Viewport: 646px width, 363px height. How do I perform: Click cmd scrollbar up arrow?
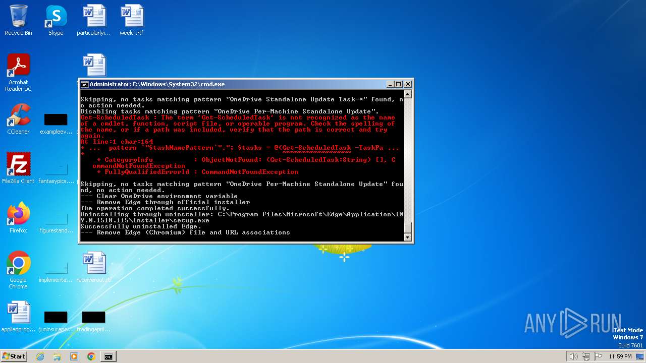[408, 94]
